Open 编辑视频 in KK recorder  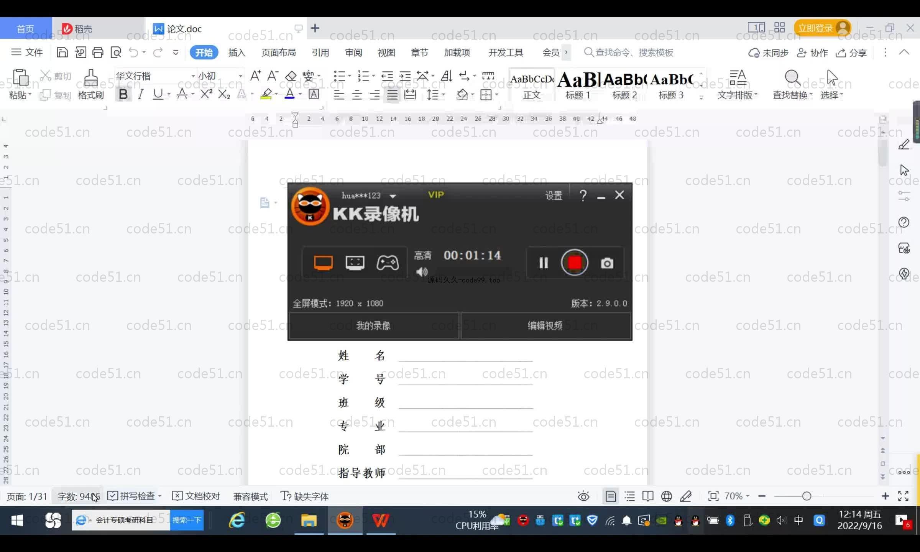[x=545, y=326]
